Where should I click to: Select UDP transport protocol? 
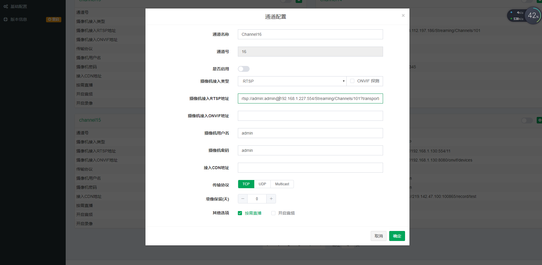pyautogui.click(x=262, y=184)
